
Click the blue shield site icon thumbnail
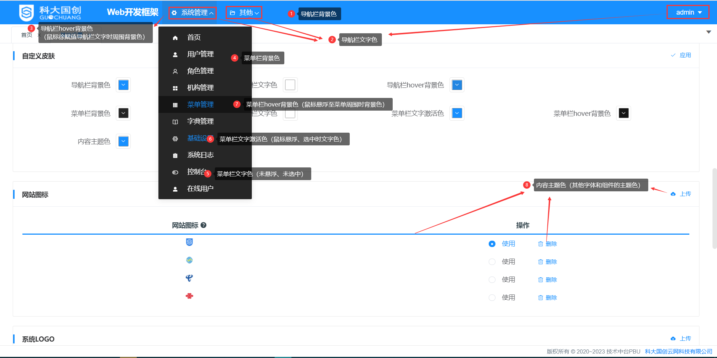coord(189,242)
